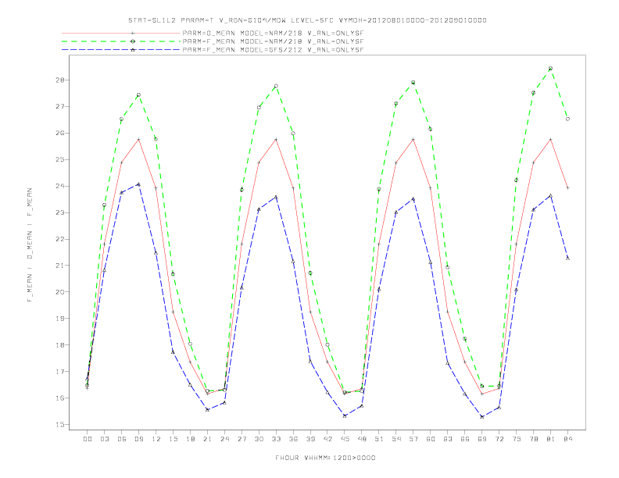Click the x-axis tick label 51
619x478 pixels.
coord(379,439)
